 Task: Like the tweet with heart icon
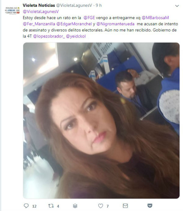tap(101, 206)
